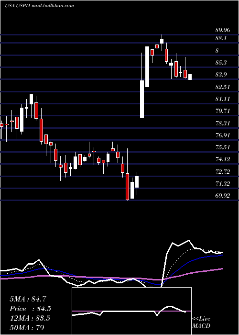
Task: Click the '<<Live MACD' label
Action: (x=201, y=323)
